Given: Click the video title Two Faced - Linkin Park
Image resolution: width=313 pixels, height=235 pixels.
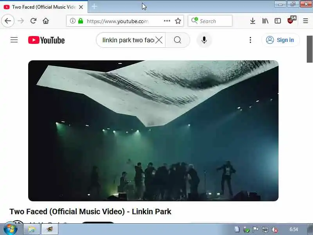Looking at the screenshot, I should tap(90, 211).
